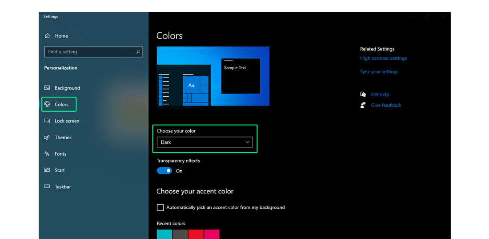Open Start personalization settings
Screen dimensions: 489x239
(60, 170)
